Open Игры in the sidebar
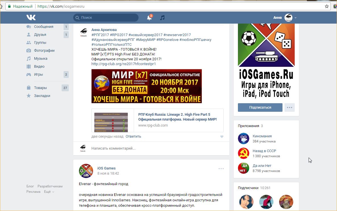The width and height of the screenshot is (337, 211). [39, 75]
